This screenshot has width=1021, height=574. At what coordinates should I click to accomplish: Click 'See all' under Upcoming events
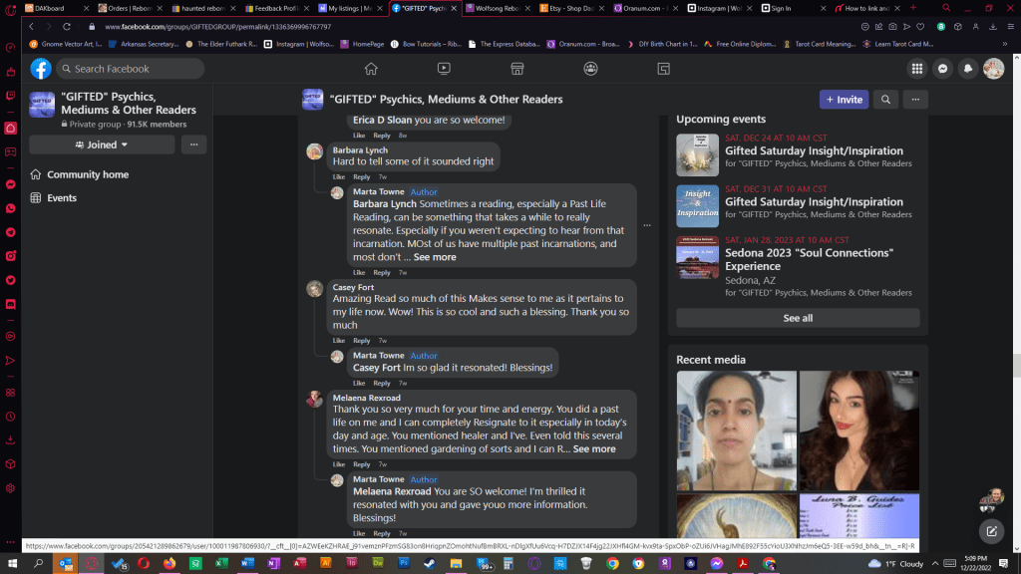(798, 318)
